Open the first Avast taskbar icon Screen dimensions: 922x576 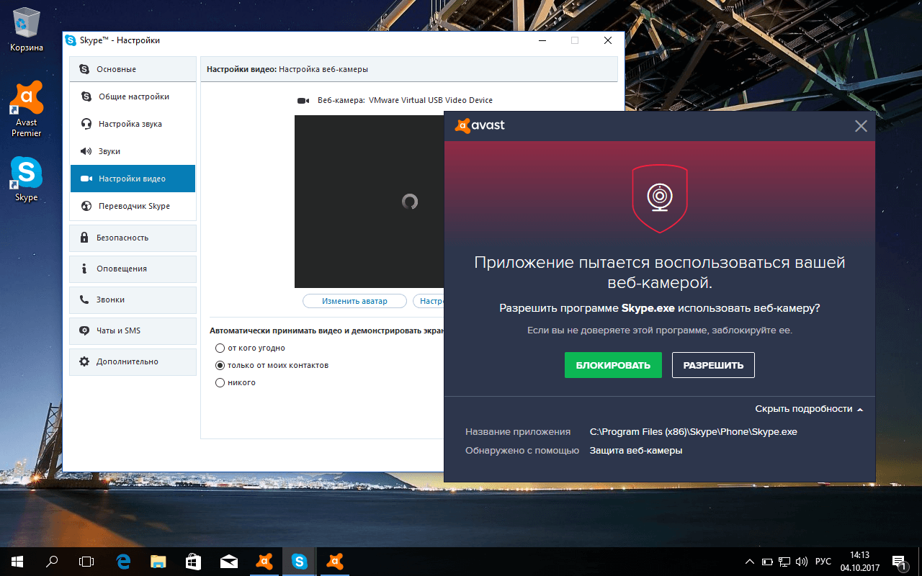tap(264, 561)
